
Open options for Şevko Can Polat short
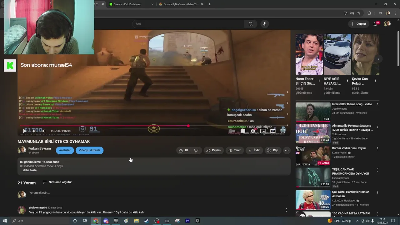tap(375, 80)
